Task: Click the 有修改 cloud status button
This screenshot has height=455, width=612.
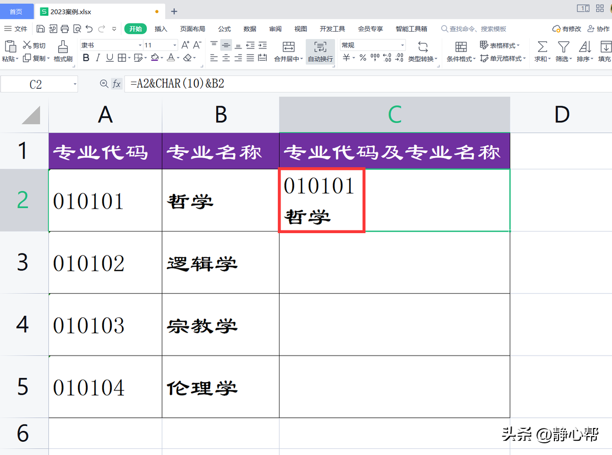Action: 567,29
